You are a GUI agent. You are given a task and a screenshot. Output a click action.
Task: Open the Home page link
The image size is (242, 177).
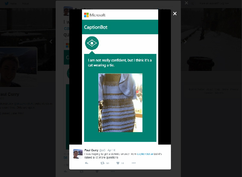click(x=13, y=4)
